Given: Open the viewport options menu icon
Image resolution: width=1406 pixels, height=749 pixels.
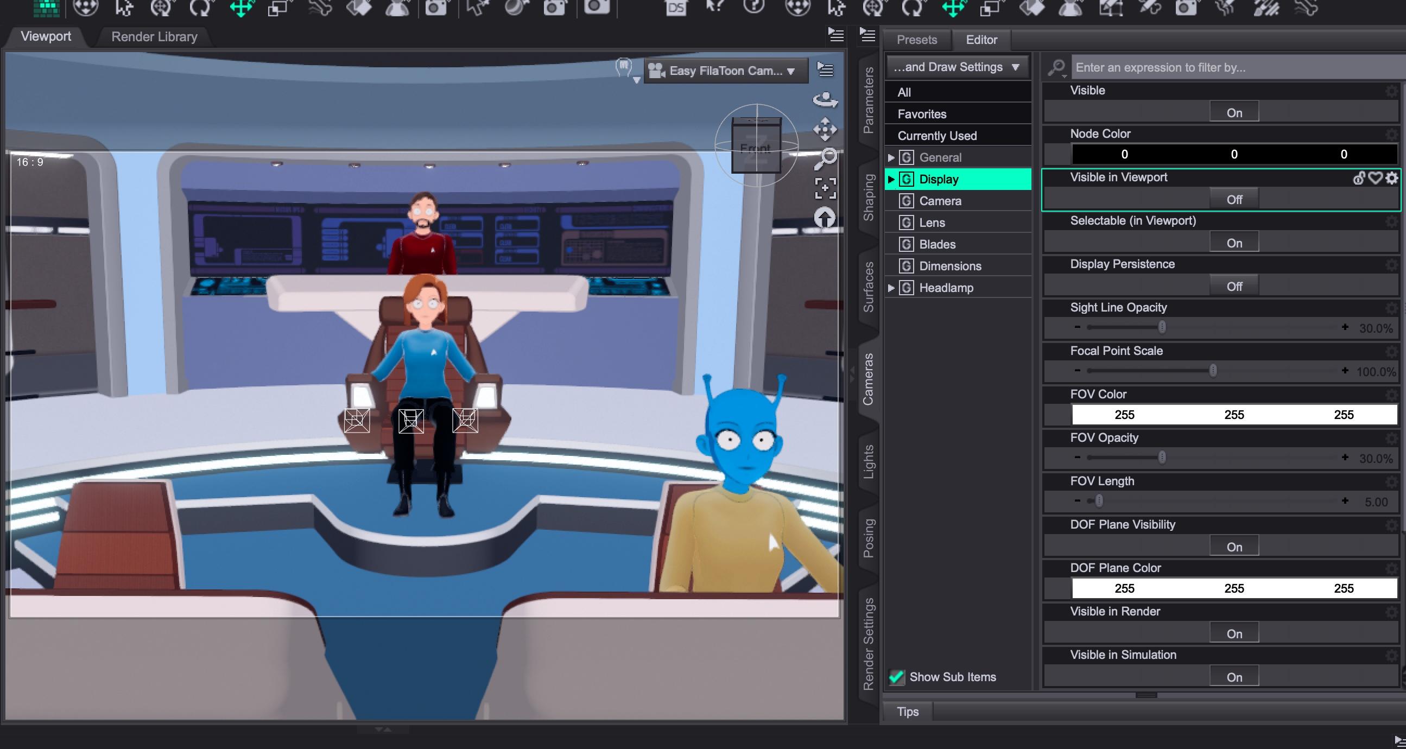Looking at the screenshot, I should point(825,69).
